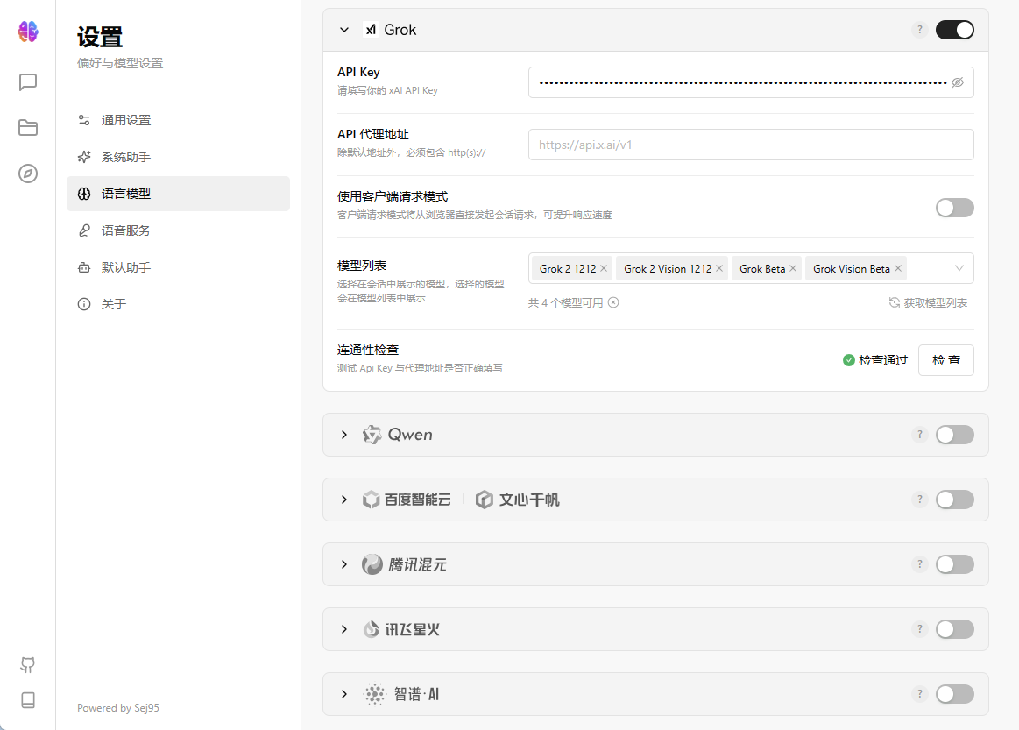
Task: Remove the Grok 2 1212 model tag
Action: 604,268
